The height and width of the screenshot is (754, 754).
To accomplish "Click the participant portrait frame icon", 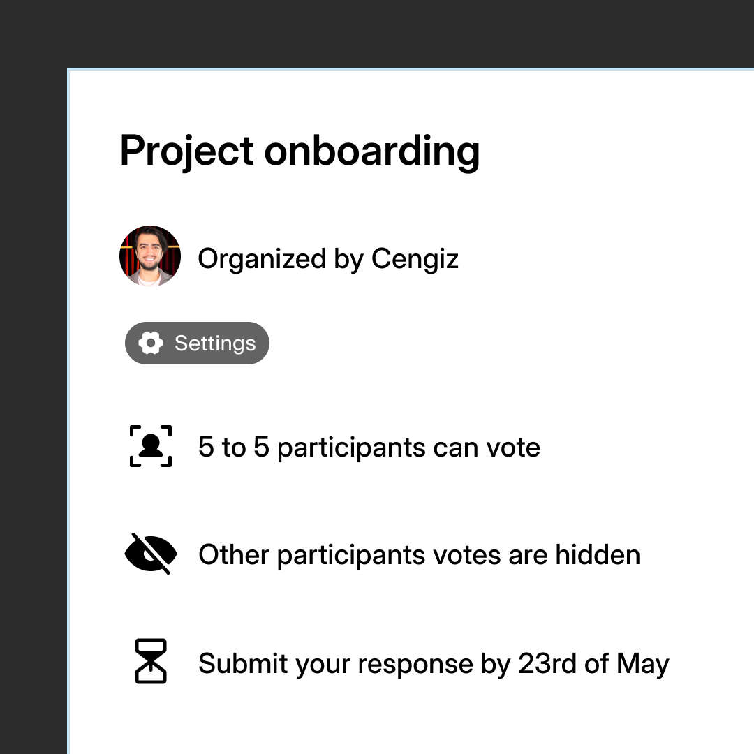I will pos(151,446).
